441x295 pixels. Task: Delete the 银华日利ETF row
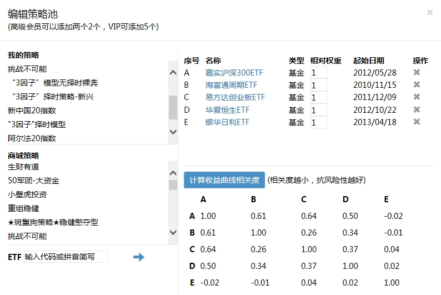coord(417,122)
